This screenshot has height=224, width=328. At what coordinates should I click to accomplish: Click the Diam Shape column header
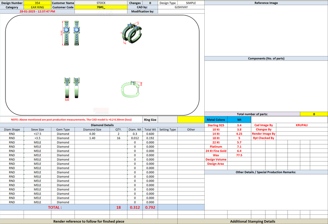click(x=12, y=130)
